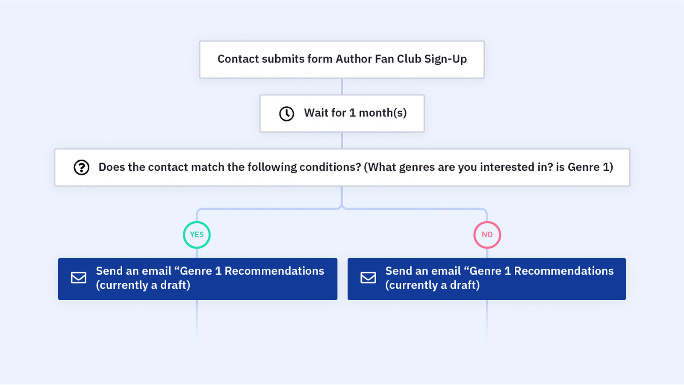This screenshot has height=385, width=684.
Task: Click the connector between YES badge and email
Action: click(197, 253)
